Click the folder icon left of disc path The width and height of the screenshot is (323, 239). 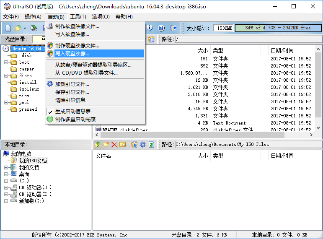tap(151, 39)
